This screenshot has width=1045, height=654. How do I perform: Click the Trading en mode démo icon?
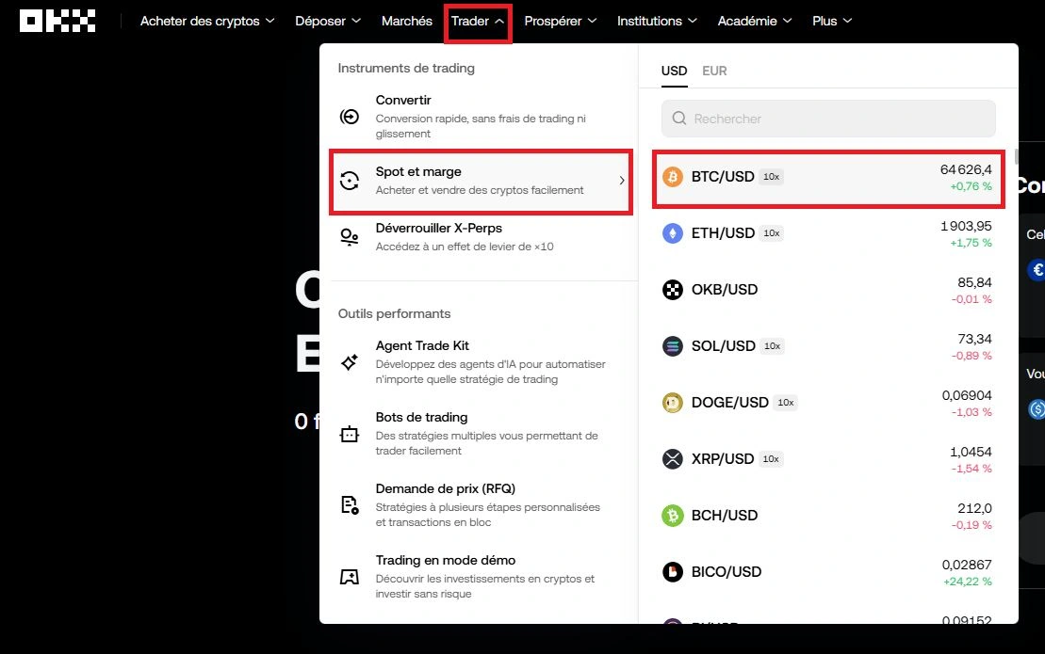350,577
